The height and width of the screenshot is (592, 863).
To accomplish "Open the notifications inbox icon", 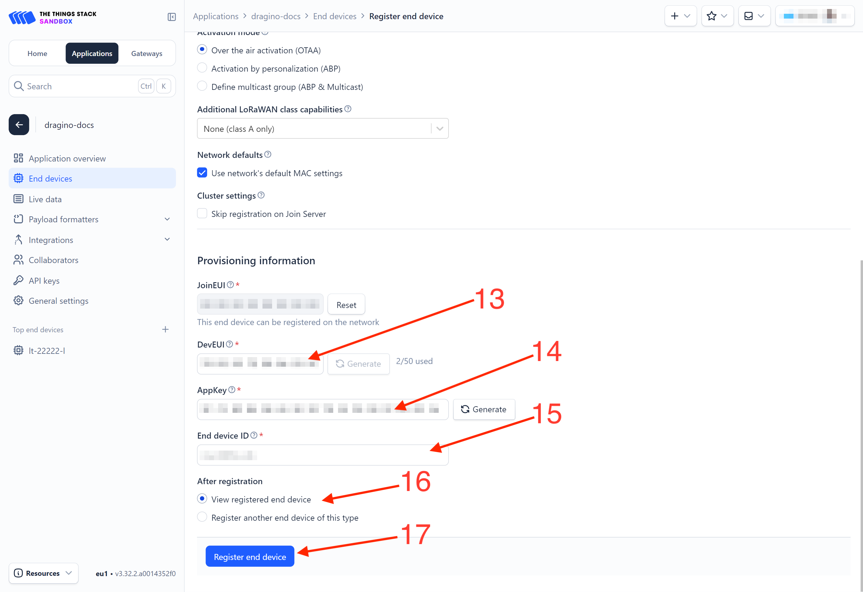I will pyautogui.click(x=754, y=16).
